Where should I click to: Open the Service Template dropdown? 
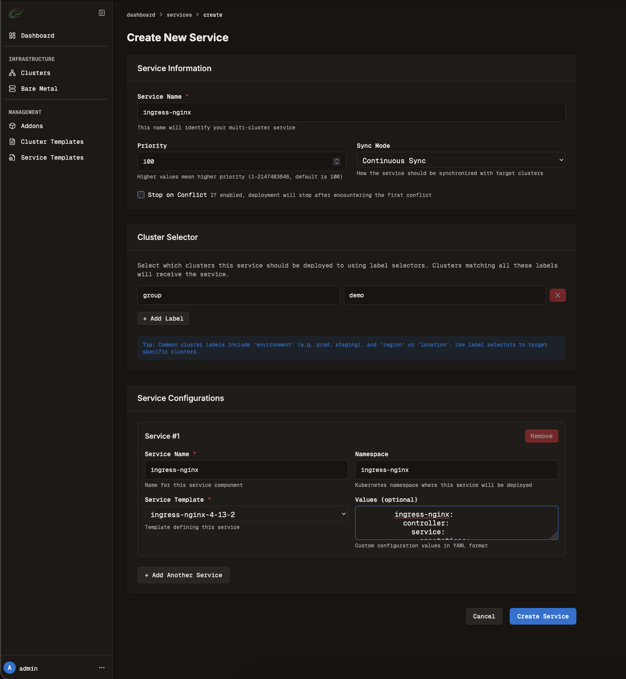[246, 514]
